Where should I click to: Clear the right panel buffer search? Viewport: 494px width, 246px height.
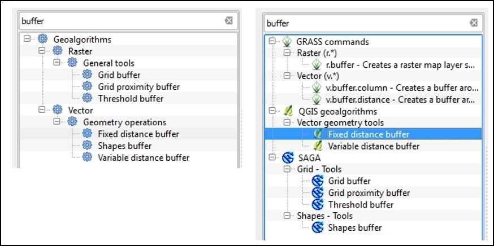point(474,23)
